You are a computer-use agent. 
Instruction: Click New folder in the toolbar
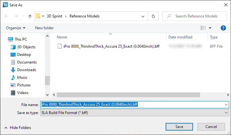(x=44, y=28)
